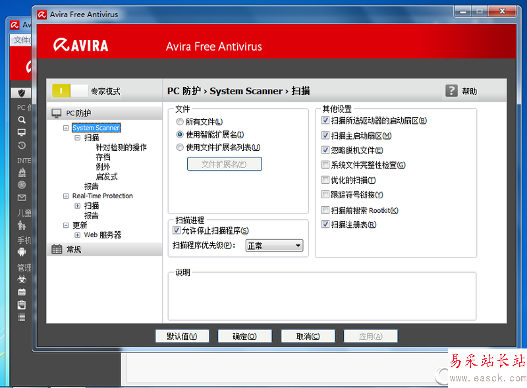Open 存档 tree item
Image resolution: width=527 pixels, height=388 pixels.
[x=103, y=157]
